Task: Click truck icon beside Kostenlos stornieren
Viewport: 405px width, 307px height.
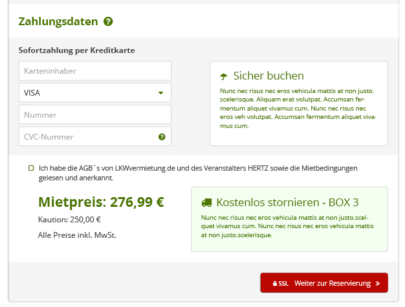Action: coord(206,202)
